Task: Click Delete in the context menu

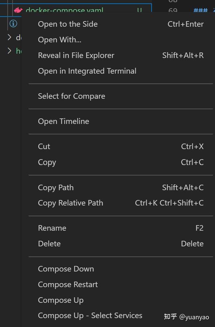Action: pyautogui.click(x=49, y=244)
